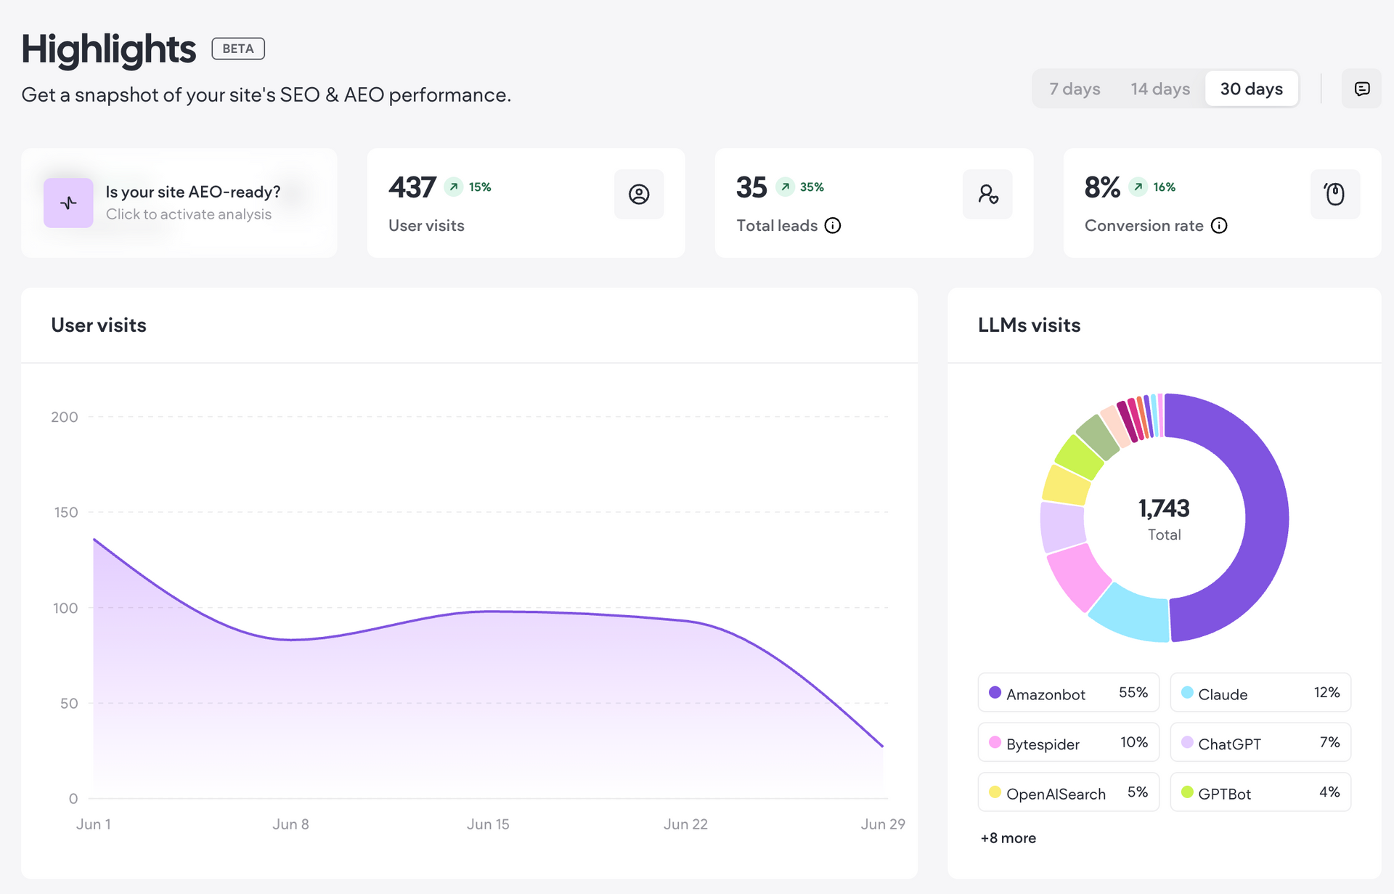Select the GPTBot legend item

pos(1260,792)
